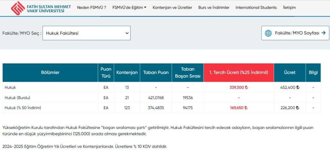Click the Kontenjan column header
Image resolution: width=330 pixels, height=168 pixels.
[127, 73]
